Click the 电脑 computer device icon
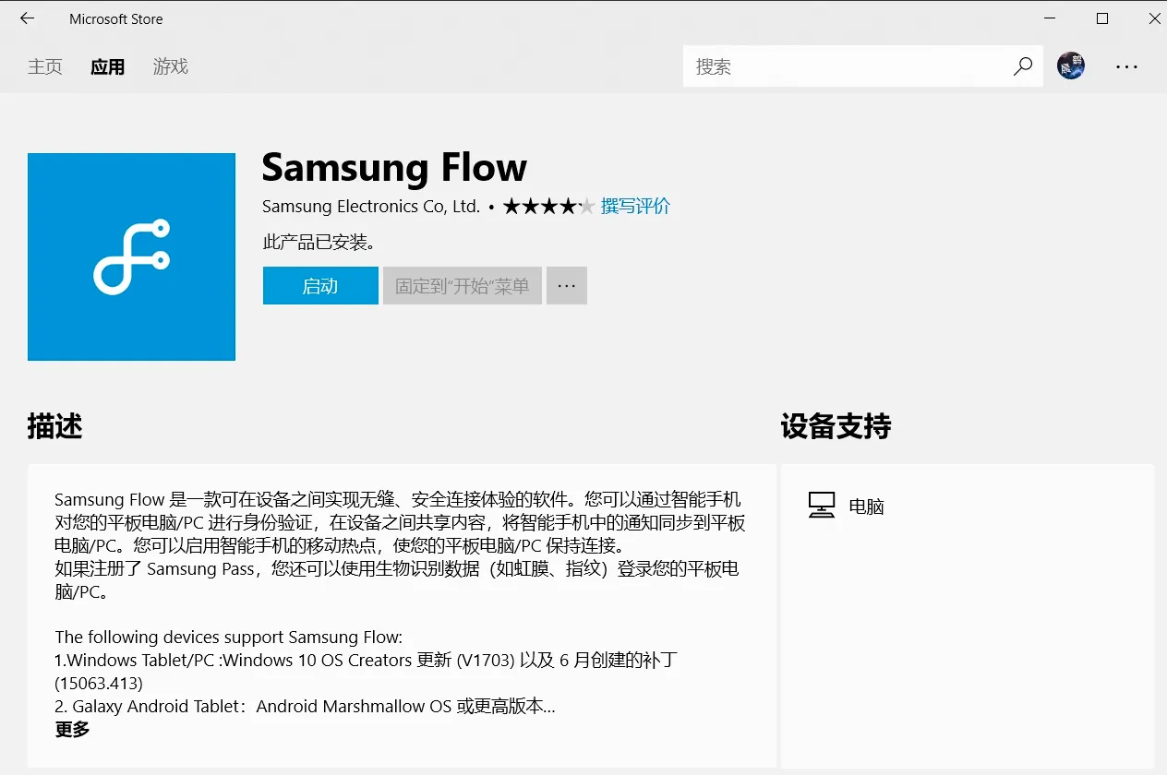The height and width of the screenshot is (775, 1167). (x=821, y=506)
